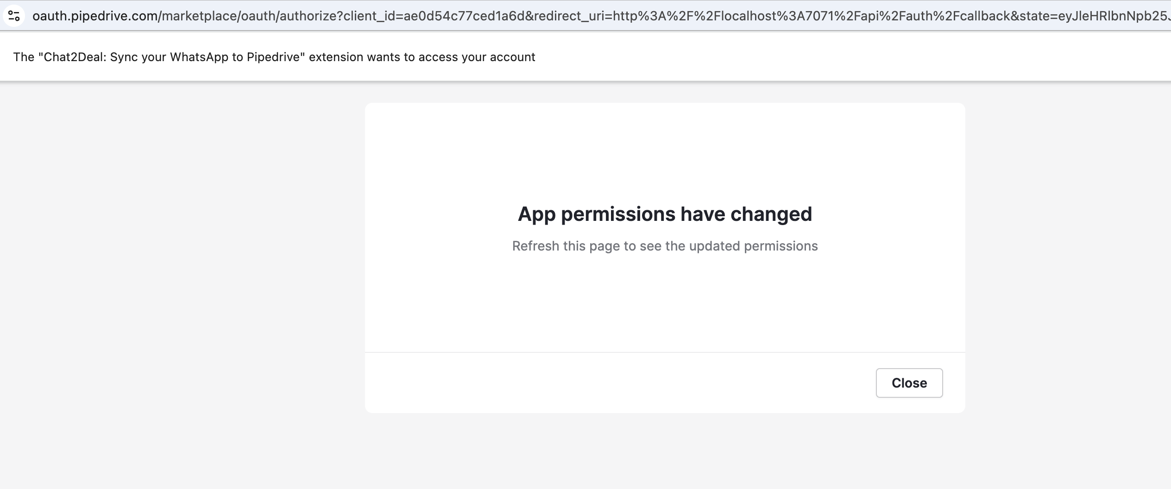
Task: Click the word "Chat2Deal" in the top banner
Action: click(x=73, y=57)
